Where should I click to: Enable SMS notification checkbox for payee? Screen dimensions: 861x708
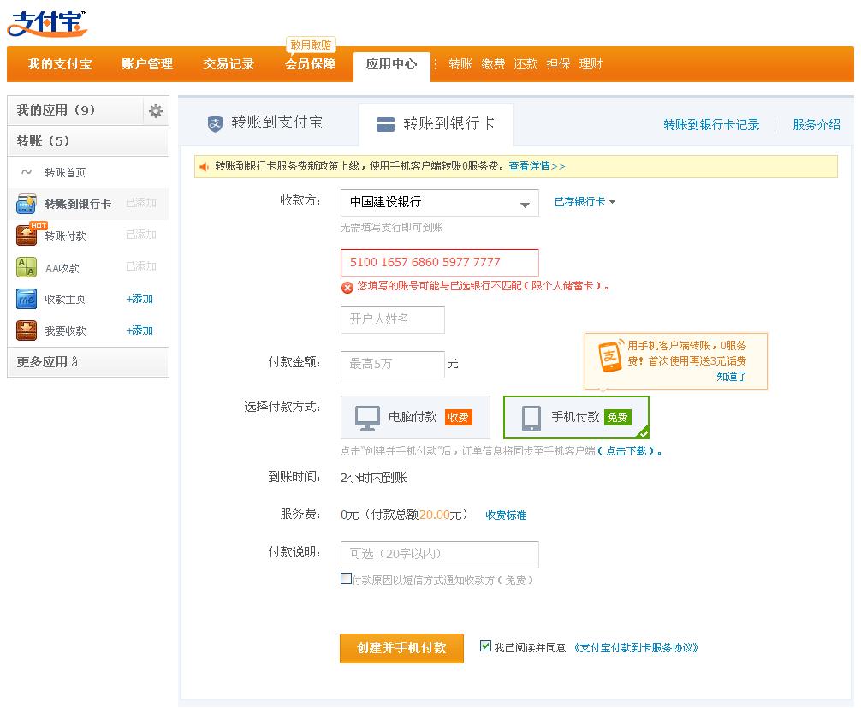(346, 579)
